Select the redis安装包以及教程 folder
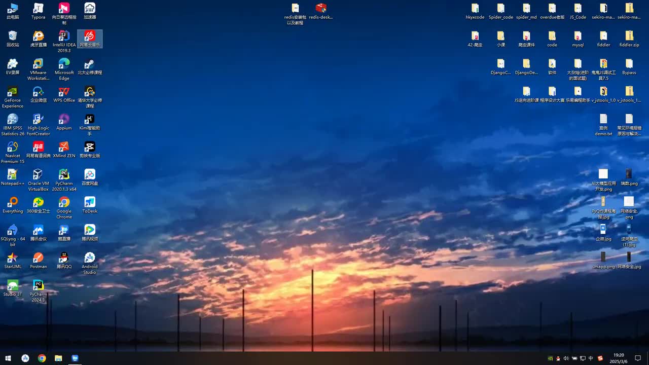649x365 pixels. click(295, 14)
